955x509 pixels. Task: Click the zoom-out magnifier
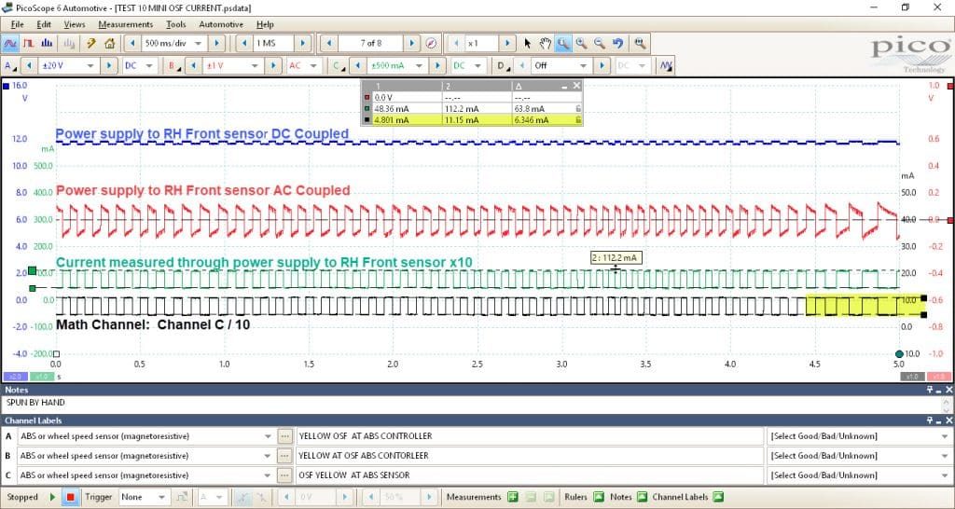pos(600,43)
